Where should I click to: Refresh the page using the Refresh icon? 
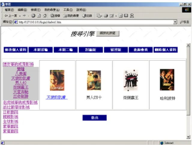[x=39, y=16]
